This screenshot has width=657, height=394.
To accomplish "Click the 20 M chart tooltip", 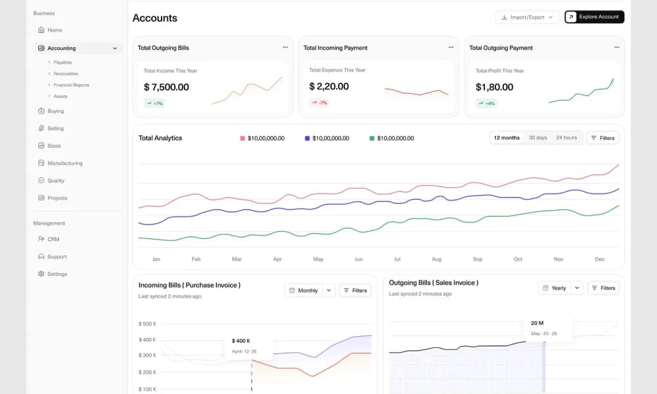I will pos(548,328).
